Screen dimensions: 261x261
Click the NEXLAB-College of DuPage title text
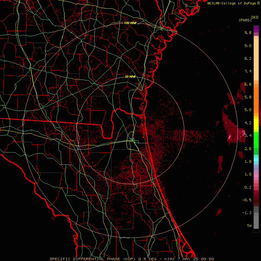point(231,3)
